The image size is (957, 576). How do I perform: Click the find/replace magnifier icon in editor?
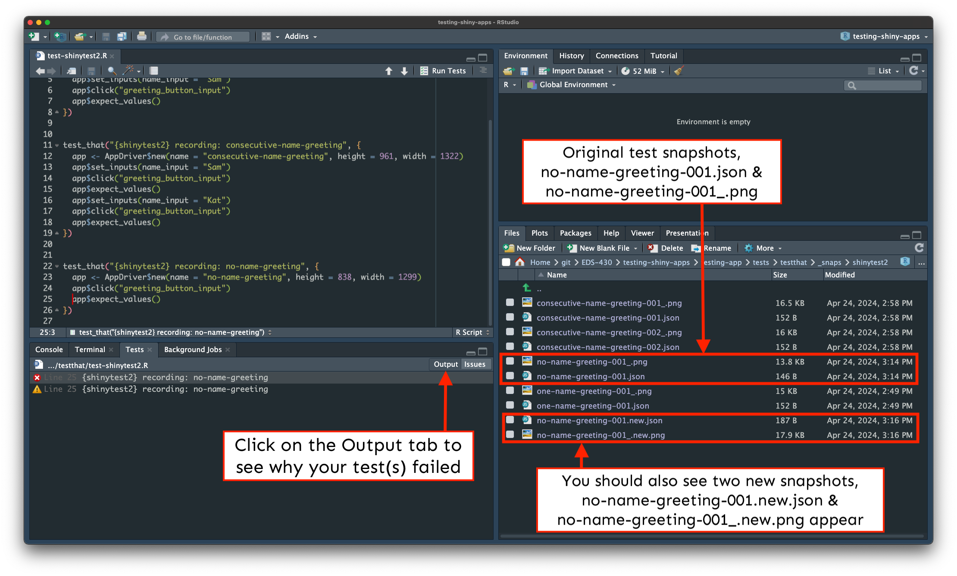[x=112, y=71]
